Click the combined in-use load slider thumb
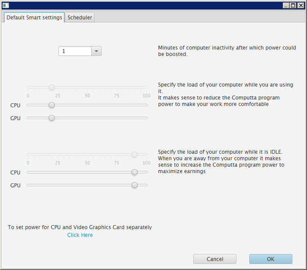This screenshot has height=270, width=307. [52, 87]
